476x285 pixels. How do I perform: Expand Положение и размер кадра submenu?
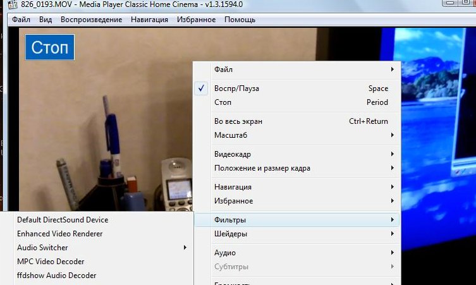click(297, 168)
